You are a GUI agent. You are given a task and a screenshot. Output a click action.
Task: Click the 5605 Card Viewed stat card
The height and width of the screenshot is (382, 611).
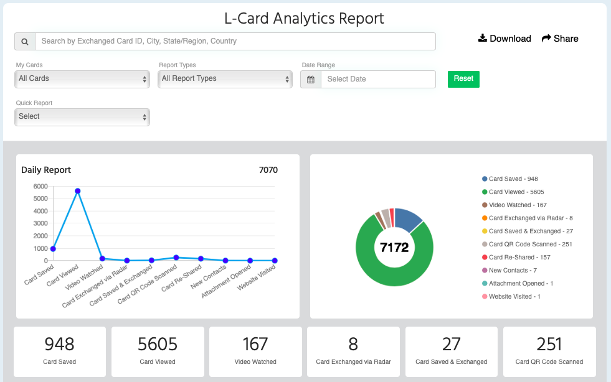[158, 352]
